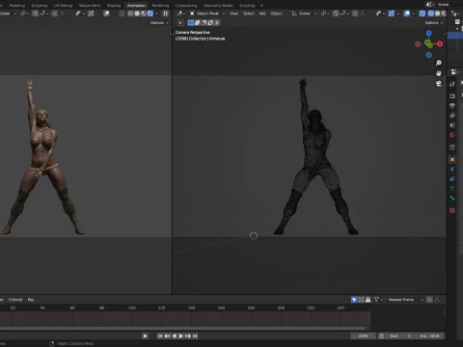The width and height of the screenshot is (463, 347).
Task: Switch to the UV Editing workspace tab
Action: coord(63,6)
